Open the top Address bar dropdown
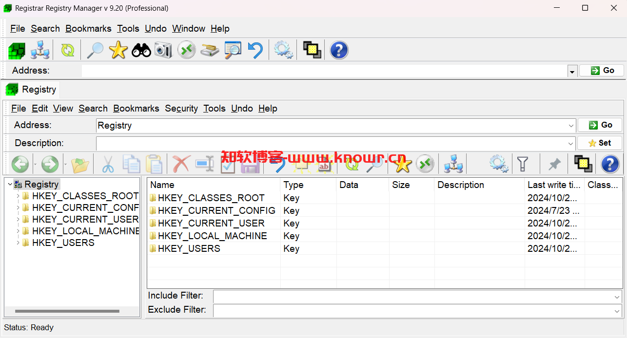 tap(572, 71)
